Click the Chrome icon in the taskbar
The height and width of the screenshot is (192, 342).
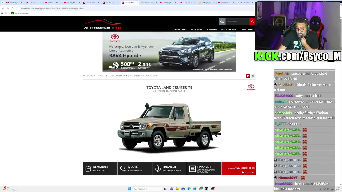(x=201, y=189)
